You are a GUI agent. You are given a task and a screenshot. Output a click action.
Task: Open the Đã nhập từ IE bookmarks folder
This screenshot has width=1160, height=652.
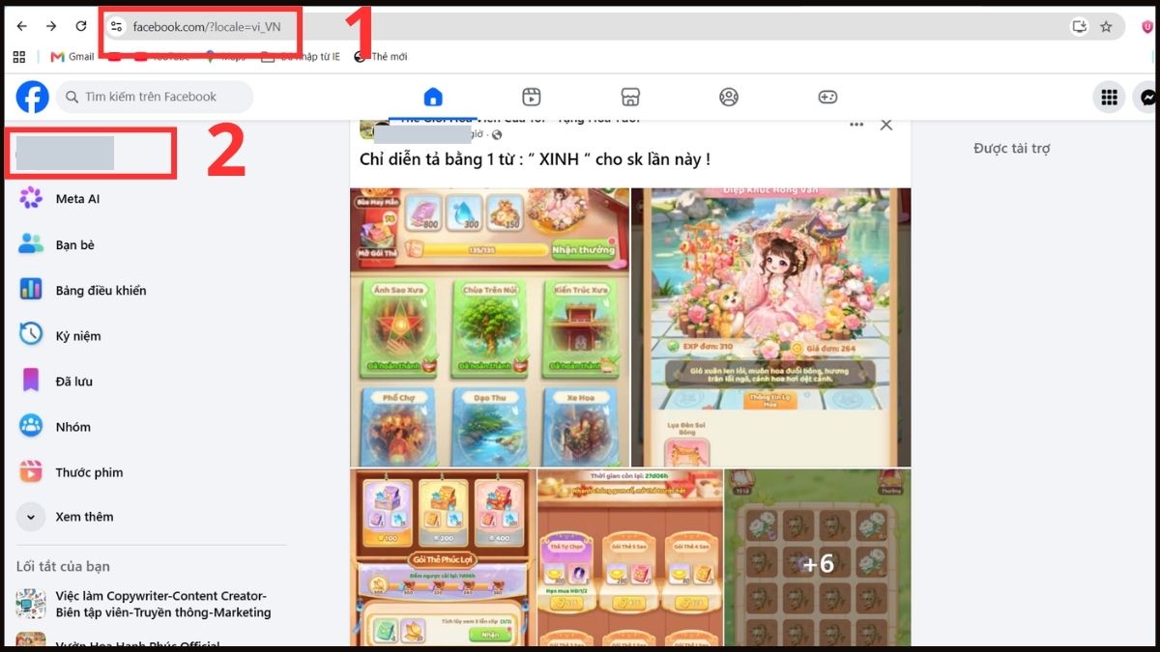tap(301, 57)
